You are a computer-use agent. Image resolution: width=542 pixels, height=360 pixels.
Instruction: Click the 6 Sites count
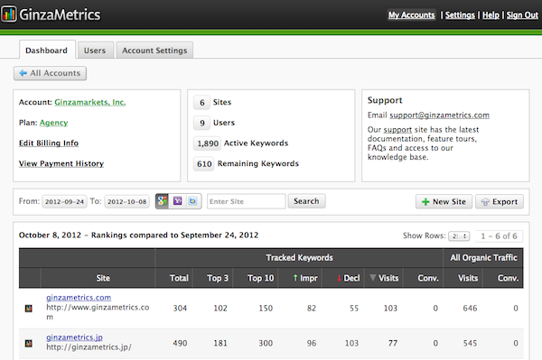click(x=201, y=103)
